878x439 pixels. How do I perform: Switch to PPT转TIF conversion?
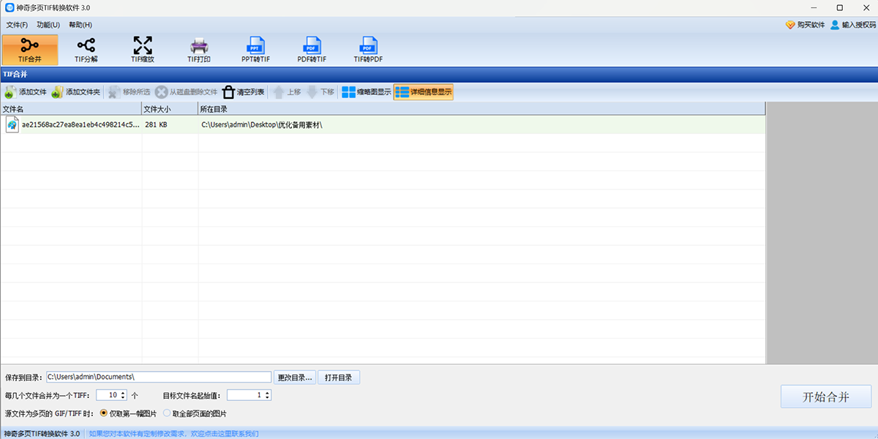255,49
